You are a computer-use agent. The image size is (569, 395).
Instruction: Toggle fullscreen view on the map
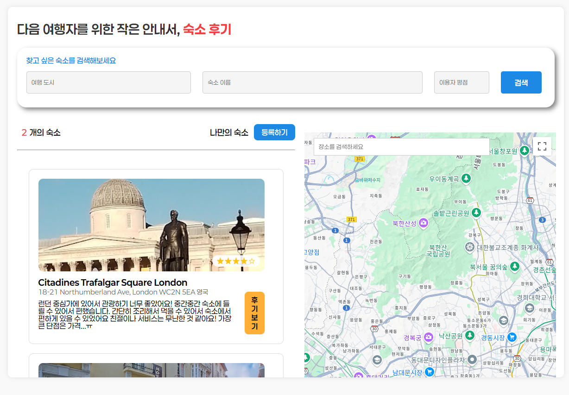pyautogui.click(x=542, y=146)
